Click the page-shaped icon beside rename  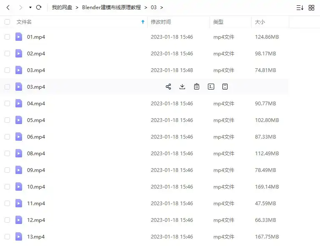pos(225,87)
